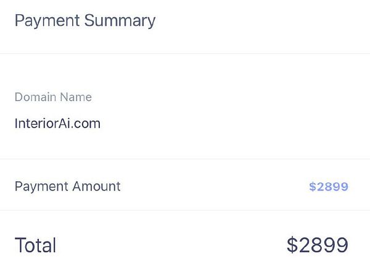Click the Payment Summary heading
Image resolution: width=370 pixels, height=273 pixels.
click(x=85, y=21)
